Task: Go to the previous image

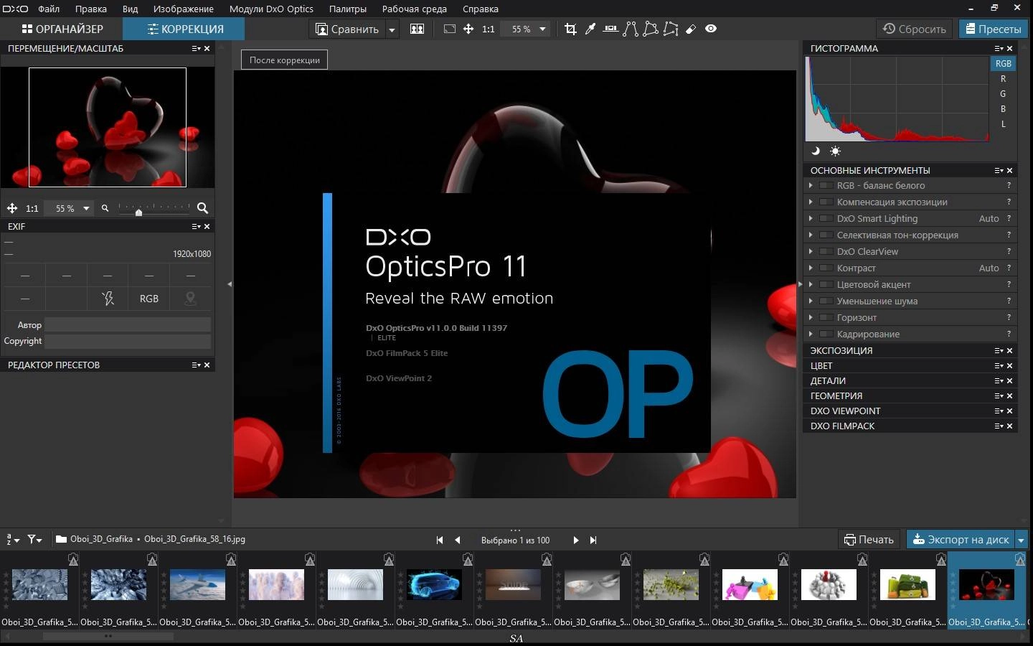Action: [x=458, y=540]
